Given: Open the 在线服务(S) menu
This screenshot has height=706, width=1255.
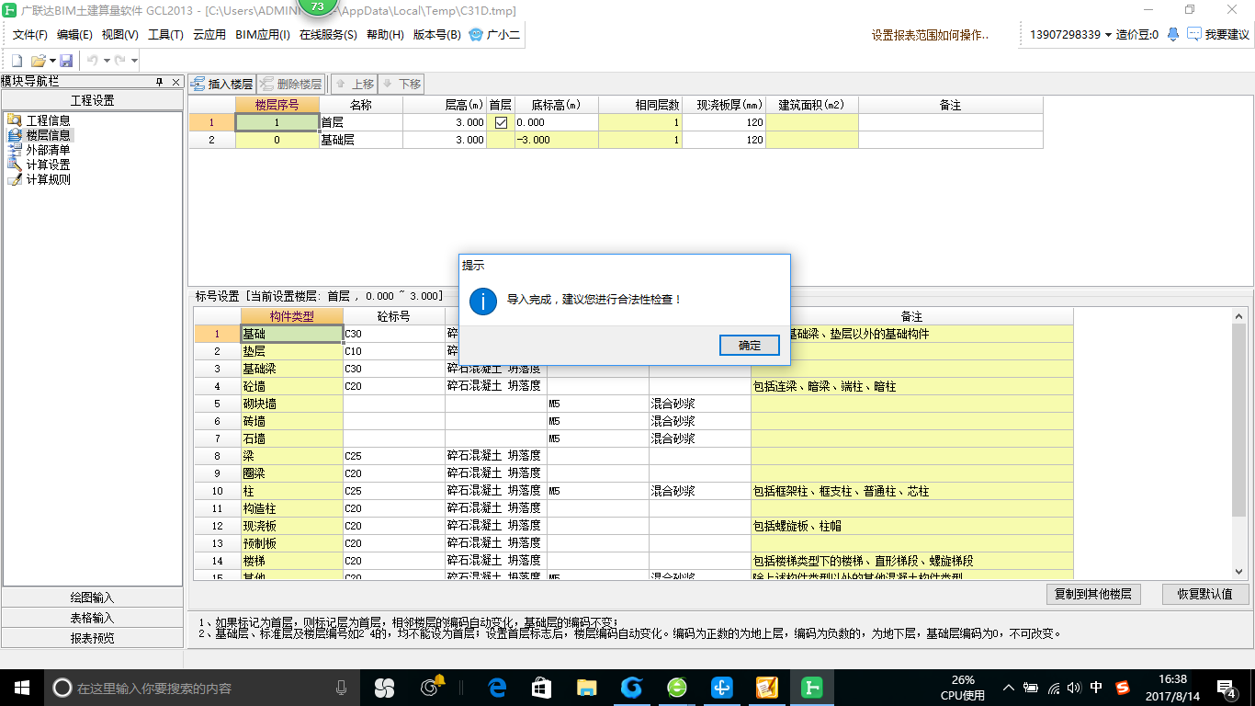Looking at the screenshot, I should (328, 35).
